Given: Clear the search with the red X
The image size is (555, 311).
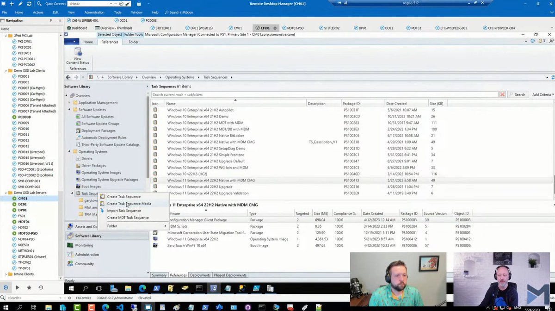Looking at the screenshot, I should click(502, 94).
